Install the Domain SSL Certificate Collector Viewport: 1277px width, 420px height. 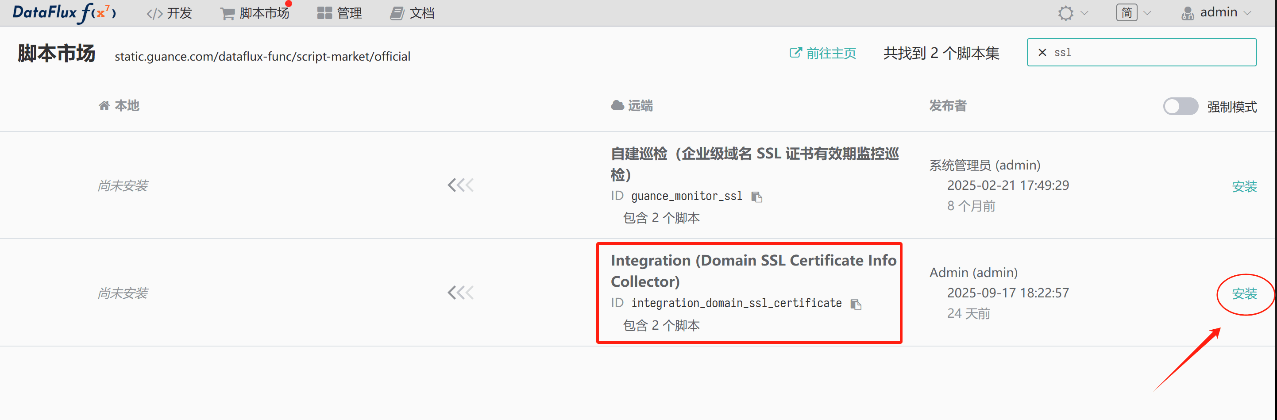pos(1244,293)
